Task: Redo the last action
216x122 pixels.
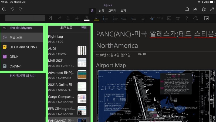Action: 21,9
